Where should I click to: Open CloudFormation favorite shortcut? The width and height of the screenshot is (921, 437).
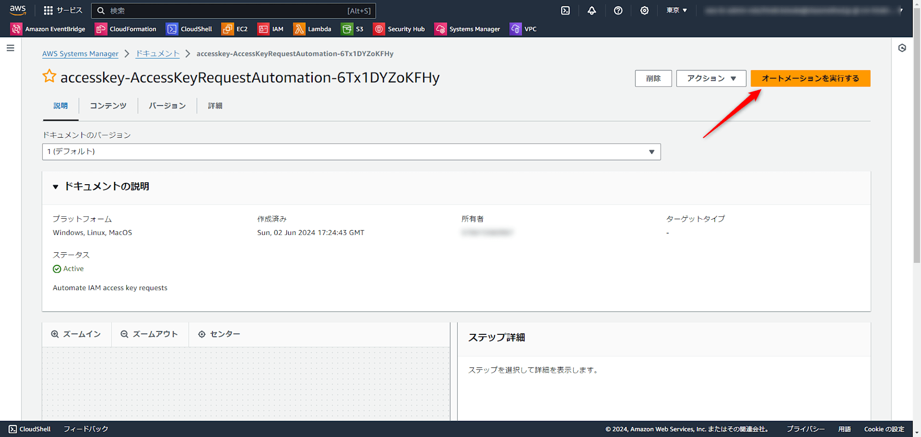126,29
